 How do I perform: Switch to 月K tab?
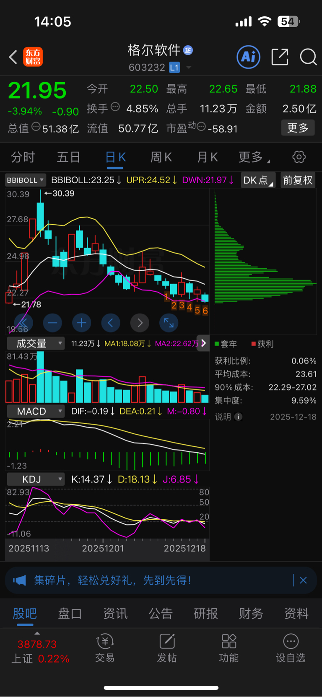208,157
